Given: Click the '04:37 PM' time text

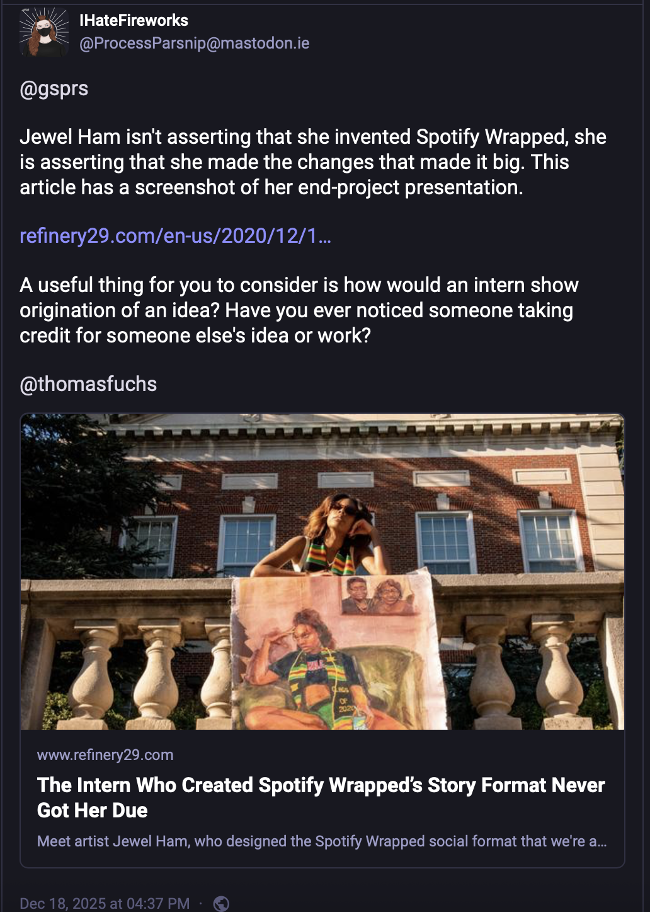Looking at the screenshot, I should click(x=158, y=903).
